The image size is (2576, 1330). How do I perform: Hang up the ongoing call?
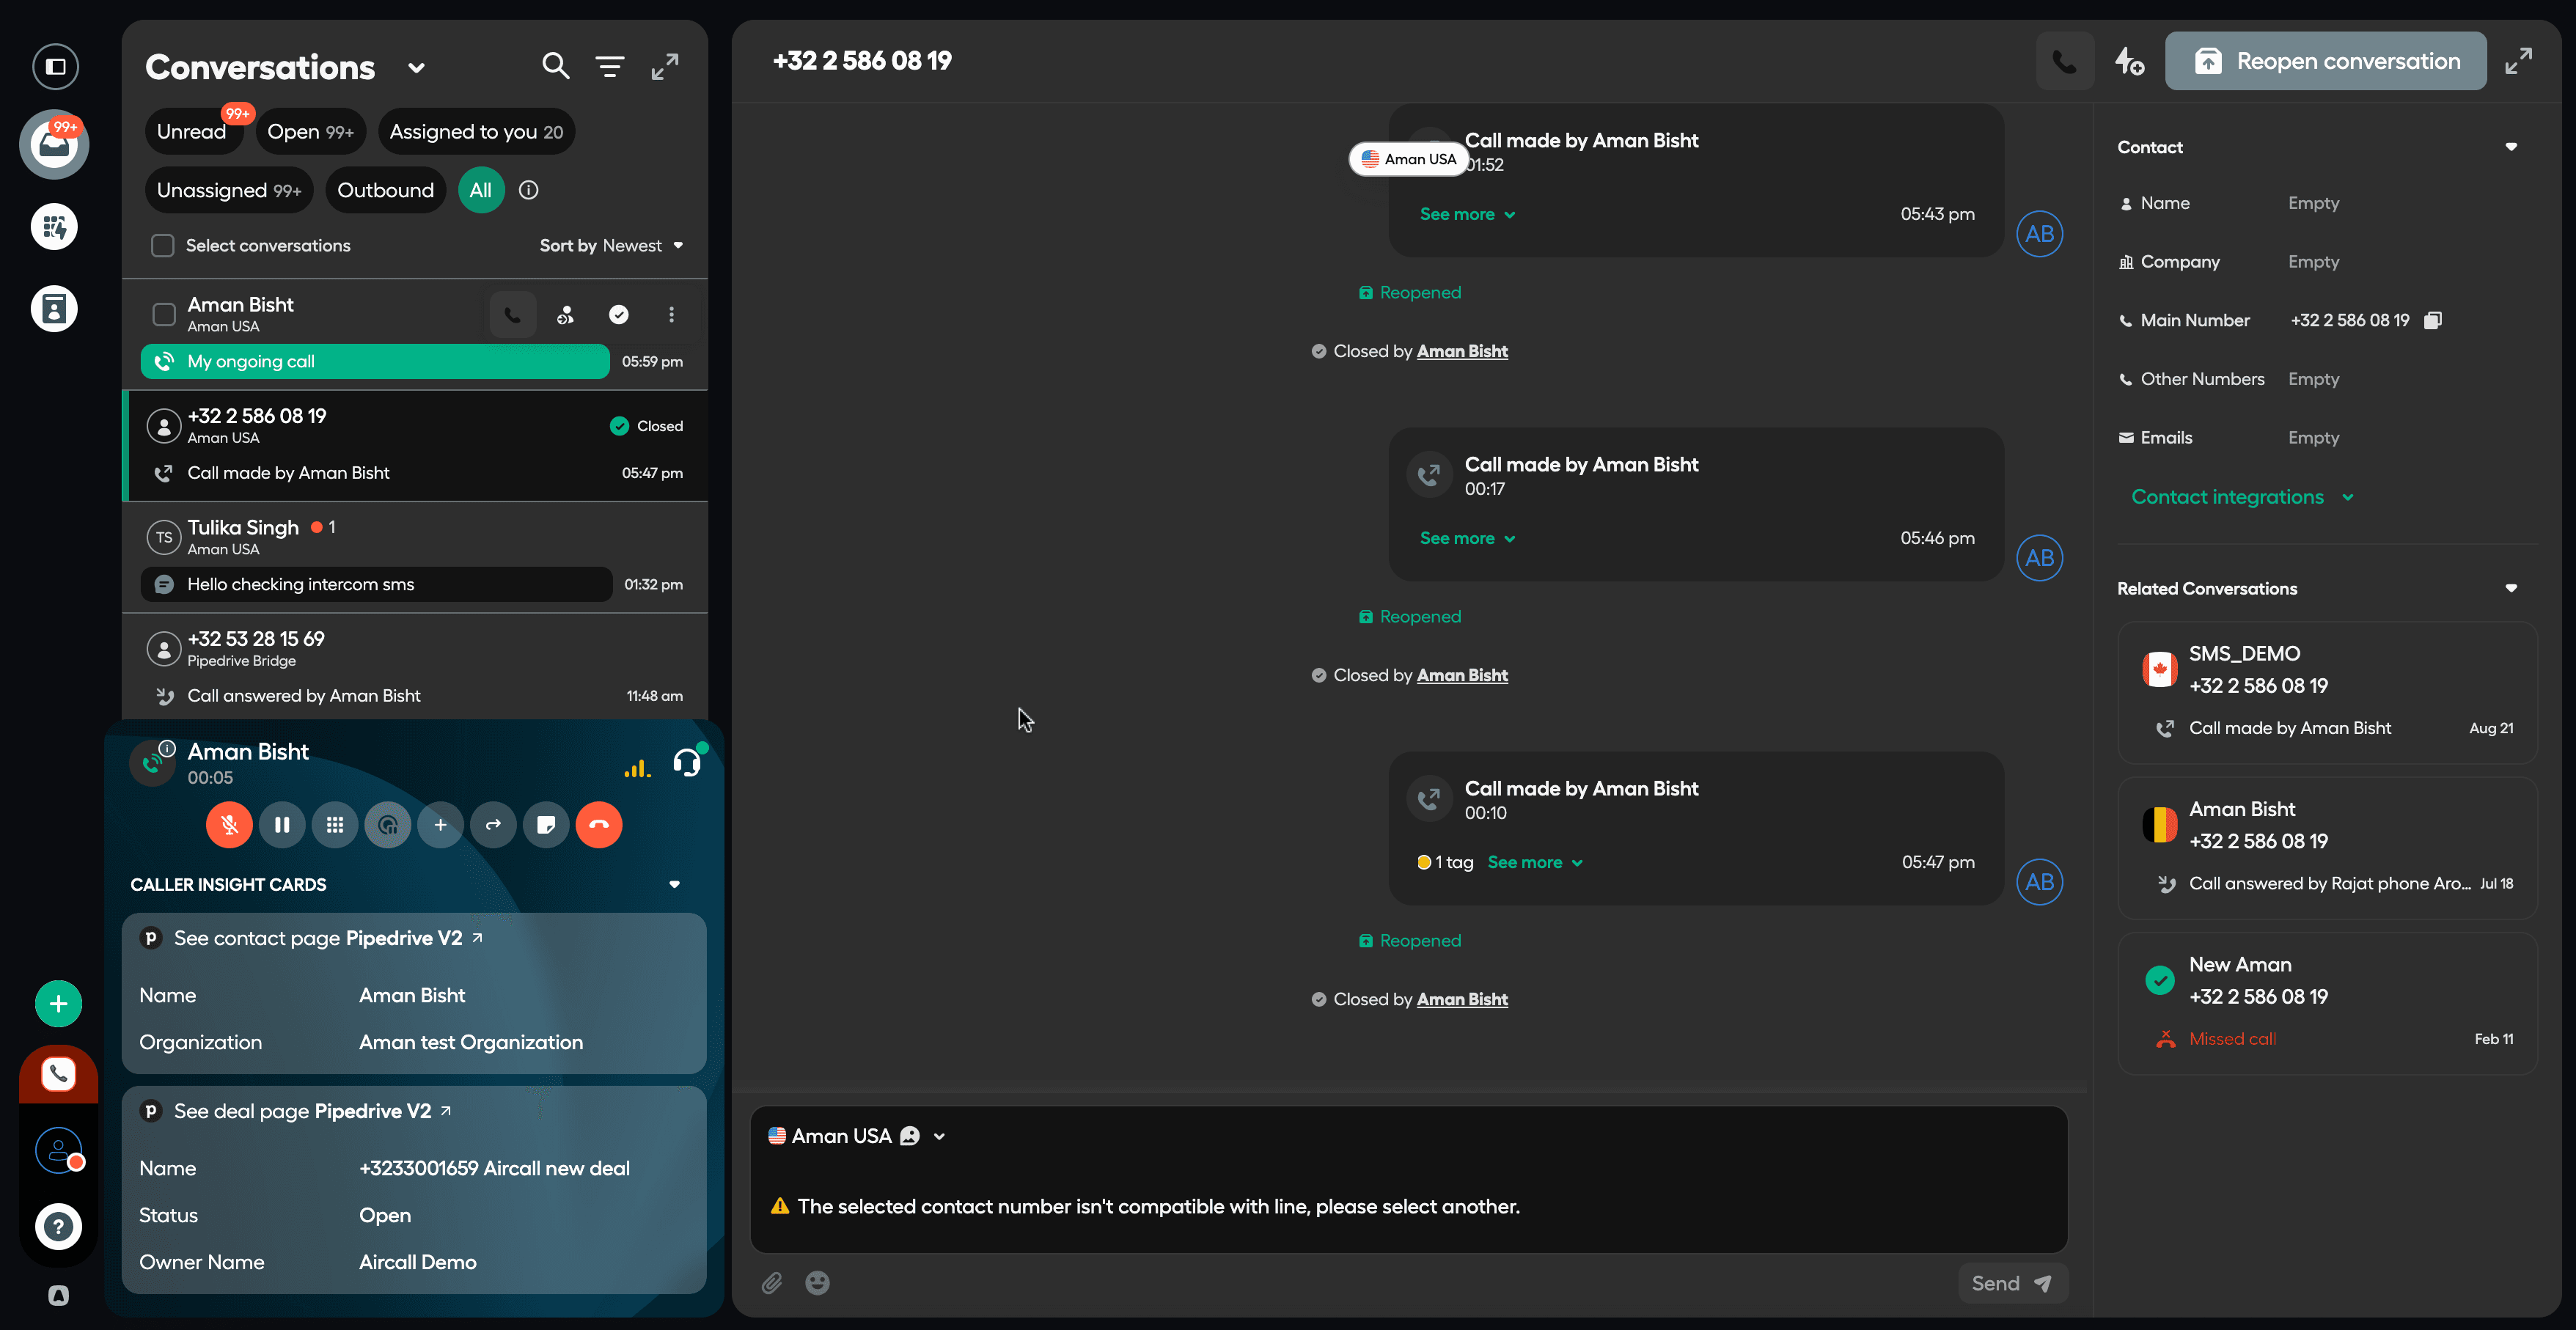tap(599, 825)
